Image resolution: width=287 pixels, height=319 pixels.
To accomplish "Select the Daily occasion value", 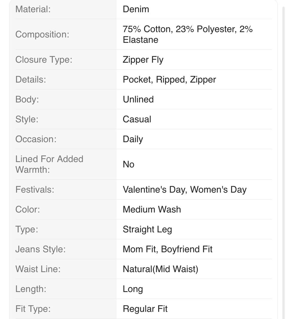I will 133,139.
